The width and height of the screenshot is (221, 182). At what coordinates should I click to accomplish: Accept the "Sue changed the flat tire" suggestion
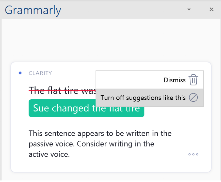click(x=86, y=108)
